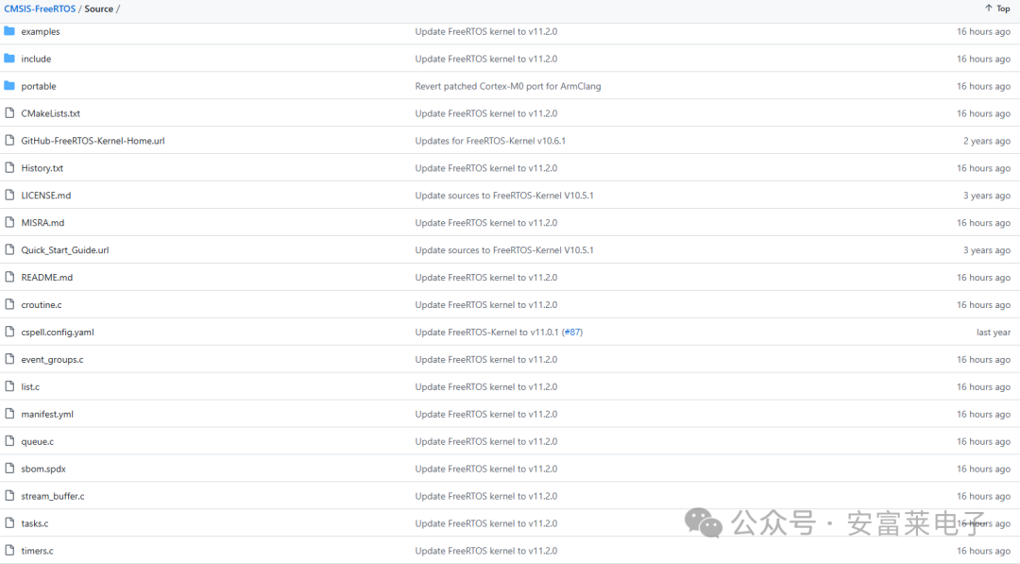This screenshot has width=1020, height=564.
Task: Open commit 'Revert patched Cortex-M0 port for ArmClang'
Action: (508, 86)
